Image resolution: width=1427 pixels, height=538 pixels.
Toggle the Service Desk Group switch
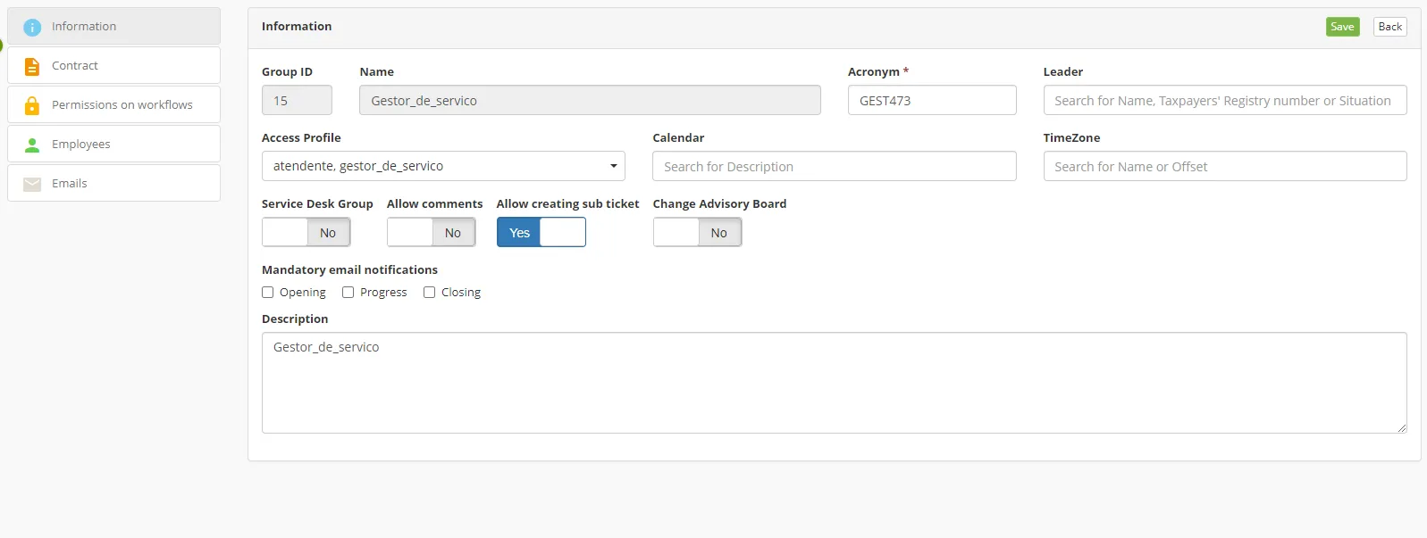[x=306, y=233]
